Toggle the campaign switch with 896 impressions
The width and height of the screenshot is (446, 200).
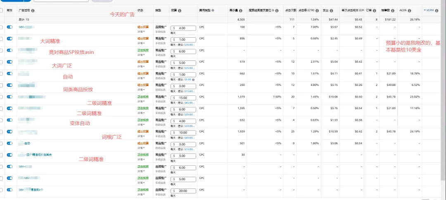point(9,39)
